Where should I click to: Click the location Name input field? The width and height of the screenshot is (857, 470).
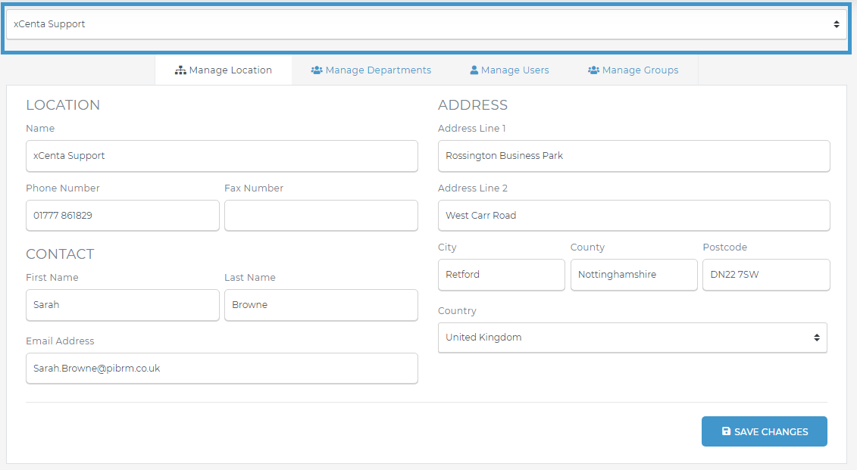coord(222,156)
